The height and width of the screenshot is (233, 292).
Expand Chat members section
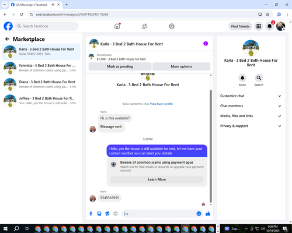pyautogui.click(x=251, y=106)
